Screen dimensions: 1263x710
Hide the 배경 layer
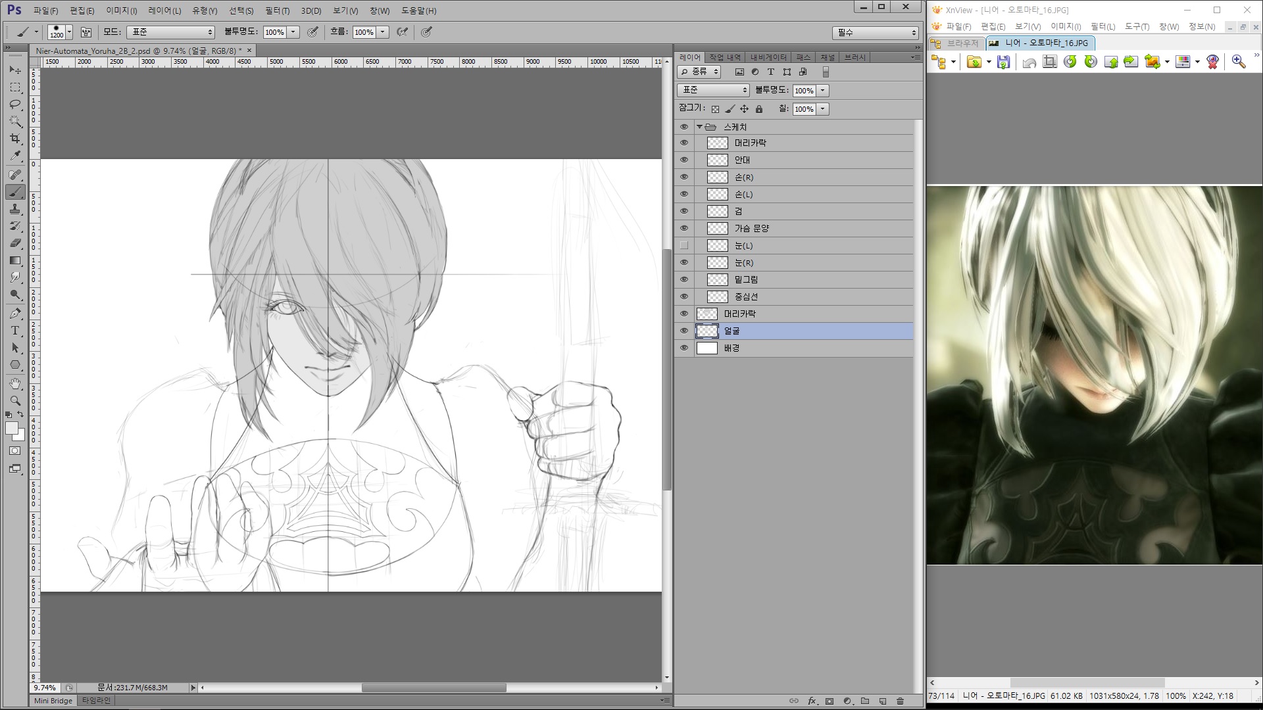tap(684, 348)
